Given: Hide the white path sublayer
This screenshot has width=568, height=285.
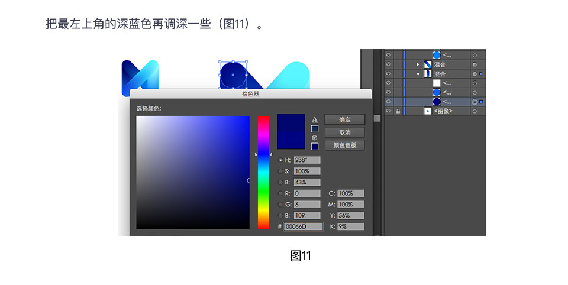Looking at the screenshot, I should coord(388,83).
